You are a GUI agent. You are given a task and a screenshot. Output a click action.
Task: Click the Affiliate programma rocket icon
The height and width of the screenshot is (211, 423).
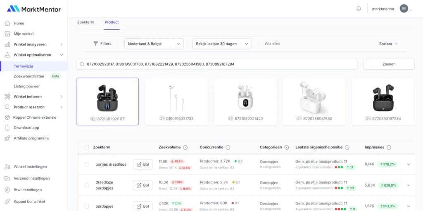coord(7,138)
